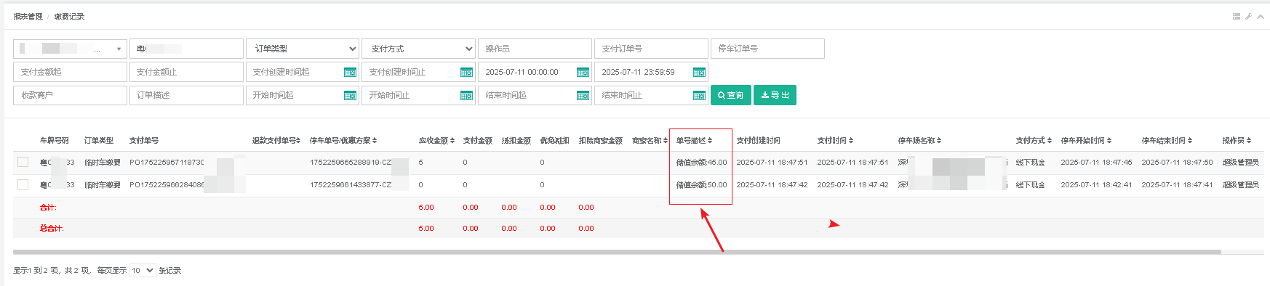Click wrench settings icon at top right
This screenshot has width=1270, height=286.
1248,16
